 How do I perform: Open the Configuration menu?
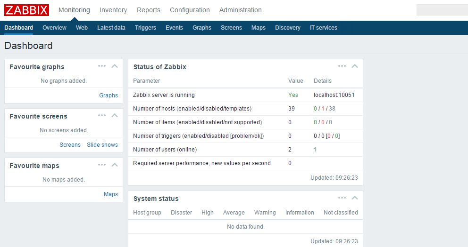pyautogui.click(x=190, y=10)
